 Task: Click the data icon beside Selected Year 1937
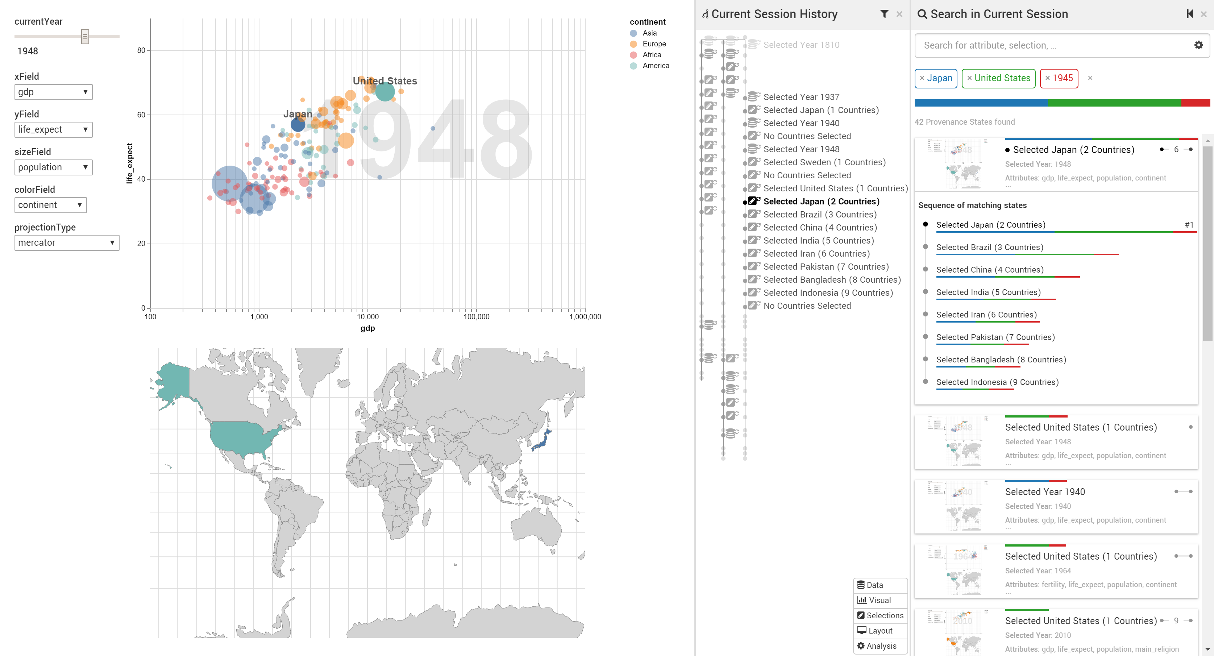753,97
